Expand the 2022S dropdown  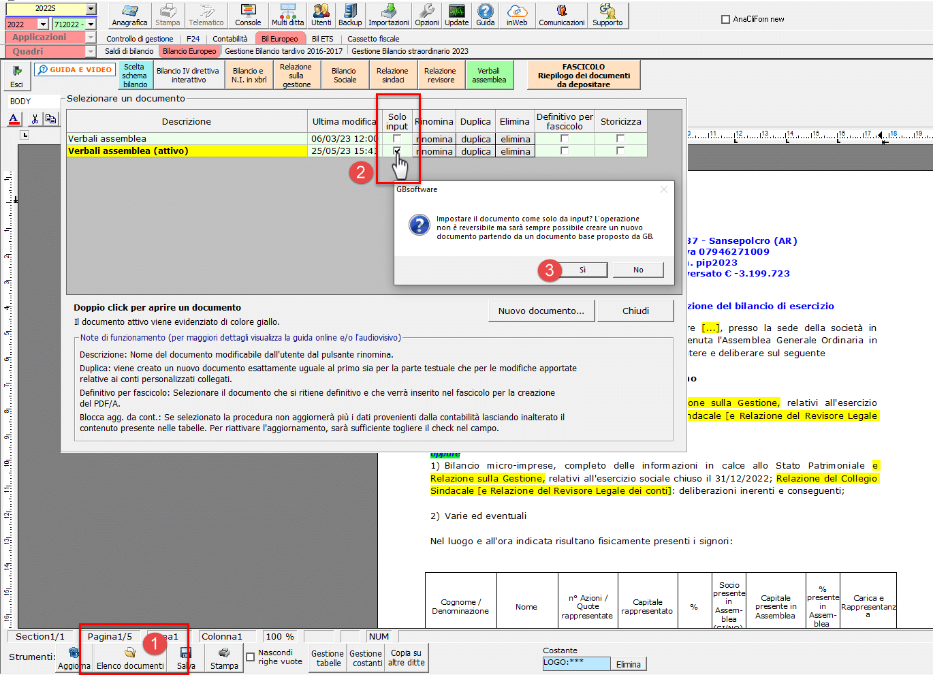91,8
